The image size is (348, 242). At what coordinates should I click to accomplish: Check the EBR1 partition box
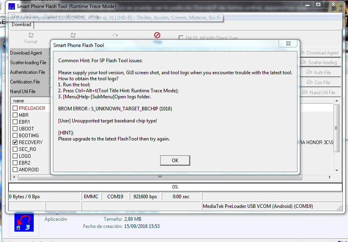coord(15,122)
